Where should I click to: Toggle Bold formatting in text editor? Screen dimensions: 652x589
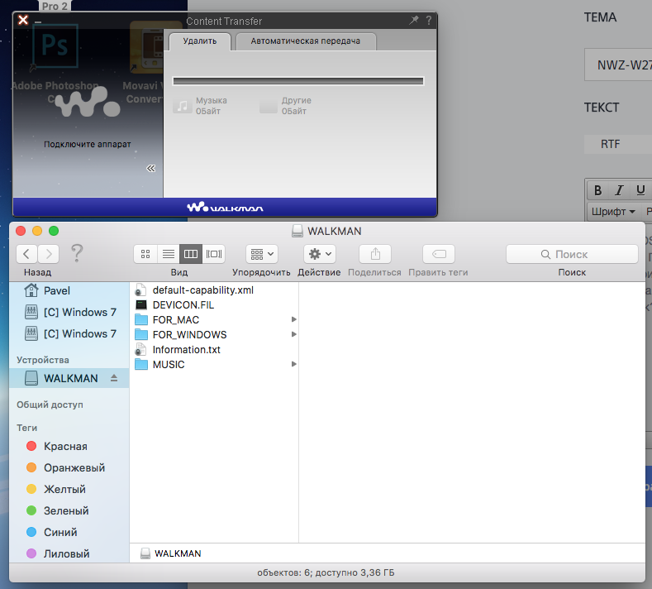(x=598, y=190)
